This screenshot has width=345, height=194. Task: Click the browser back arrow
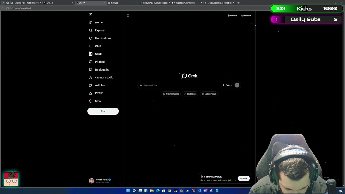3,8
